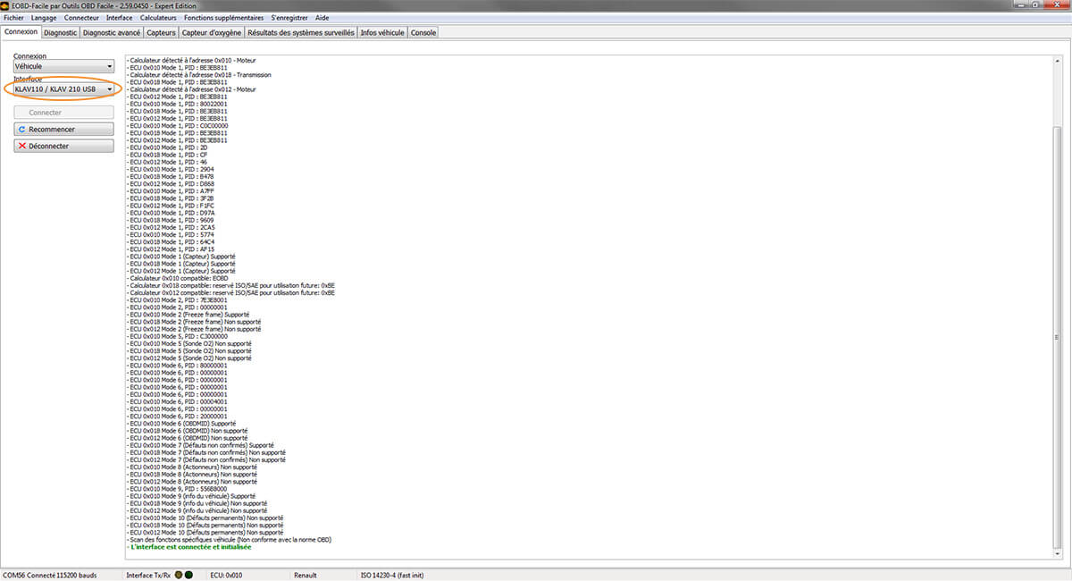Click the EOBD-Facile app icon in title bar

coord(7,5)
